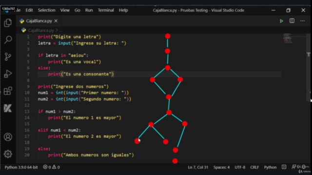Click 'if num1 > num2:' on line 13
This screenshot has width=312, height=175.
pyautogui.click(x=57, y=111)
